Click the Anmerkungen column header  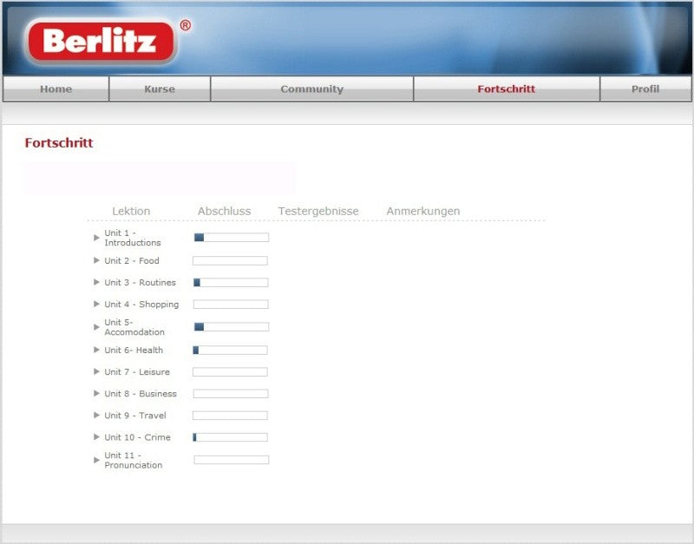[423, 212]
